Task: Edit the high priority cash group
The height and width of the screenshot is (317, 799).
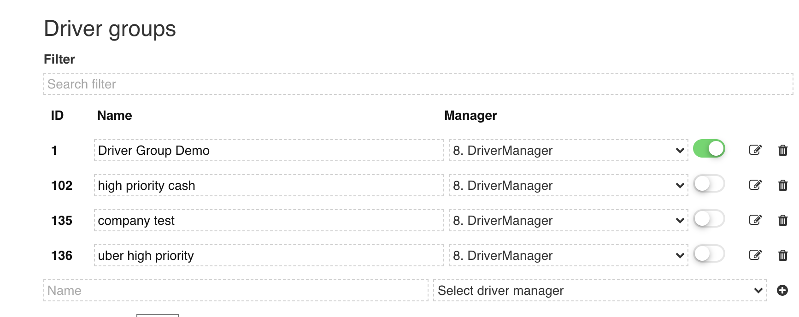Action: 755,185
